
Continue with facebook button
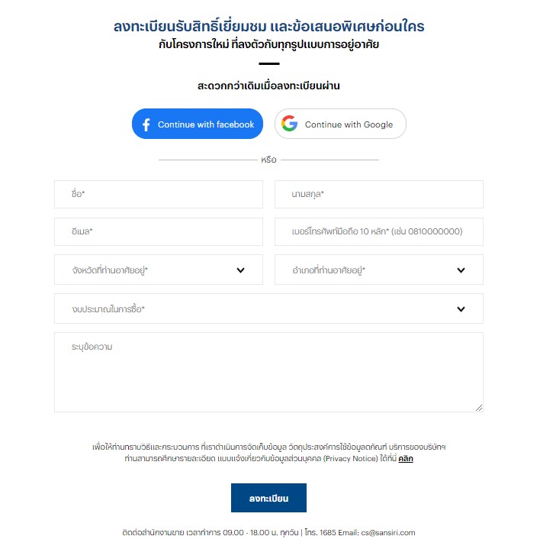click(x=198, y=124)
